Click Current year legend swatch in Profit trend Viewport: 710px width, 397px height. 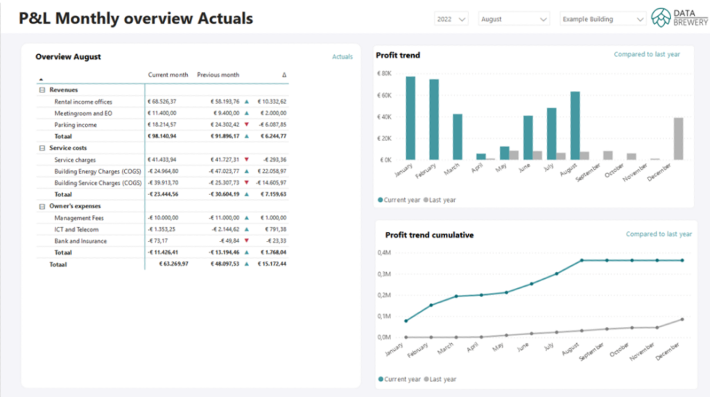380,200
